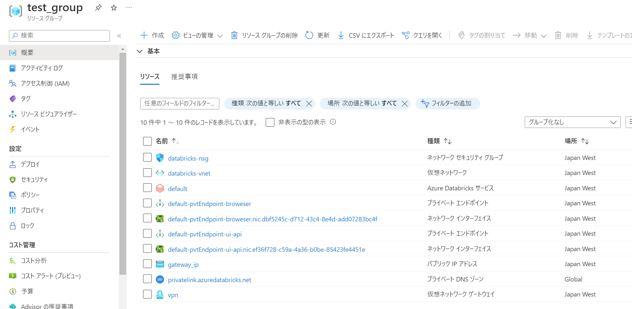Click the 削除 trash toolbar item
This screenshot has width=632, height=309.
pyautogui.click(x=566, y=35)
